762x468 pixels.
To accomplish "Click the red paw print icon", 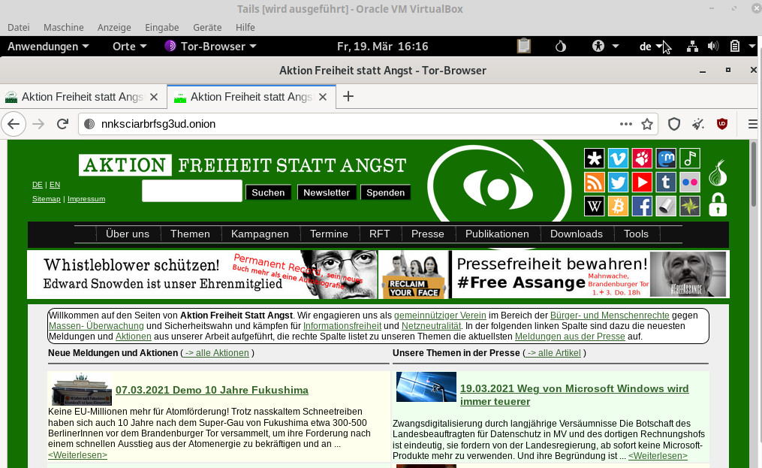I will pyautogui.click(x=642, y=158).
